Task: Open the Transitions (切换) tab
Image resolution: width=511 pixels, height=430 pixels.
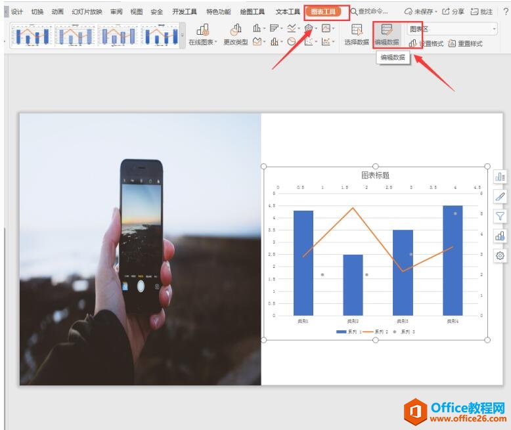Action: (37, 12)
